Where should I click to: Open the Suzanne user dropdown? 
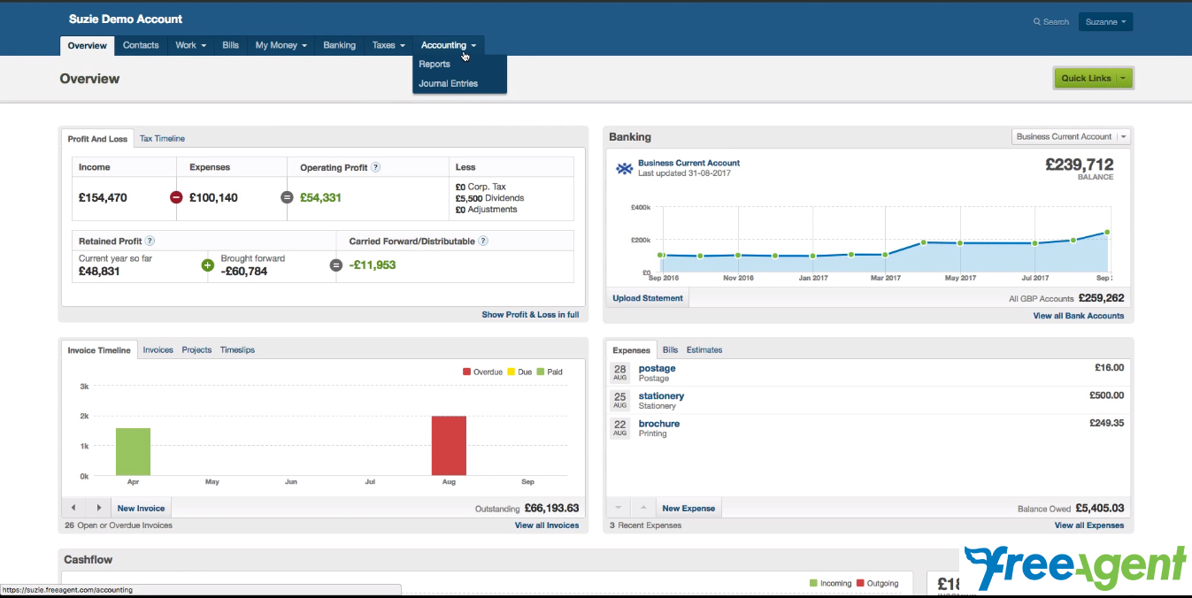[x=1105, y=21]
